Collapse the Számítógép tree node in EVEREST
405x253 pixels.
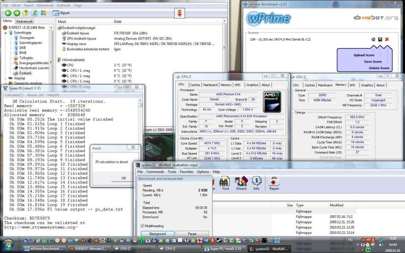[6, 33]
